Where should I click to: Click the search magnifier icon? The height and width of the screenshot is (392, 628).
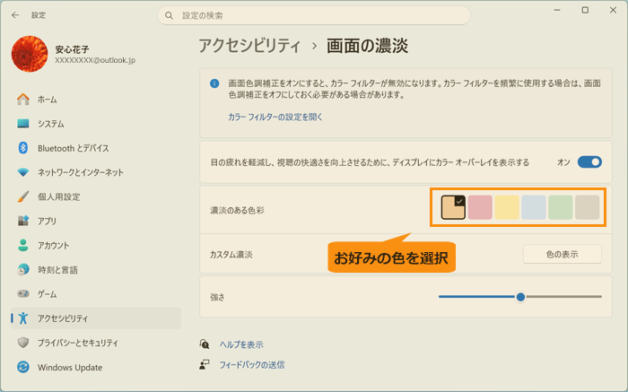(169, 15)
